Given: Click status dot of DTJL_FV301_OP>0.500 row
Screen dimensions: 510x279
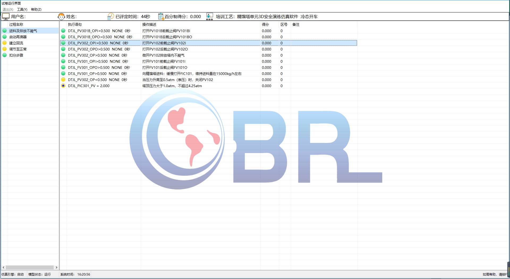Looking at the screenshot, I should tap(63, 73).
